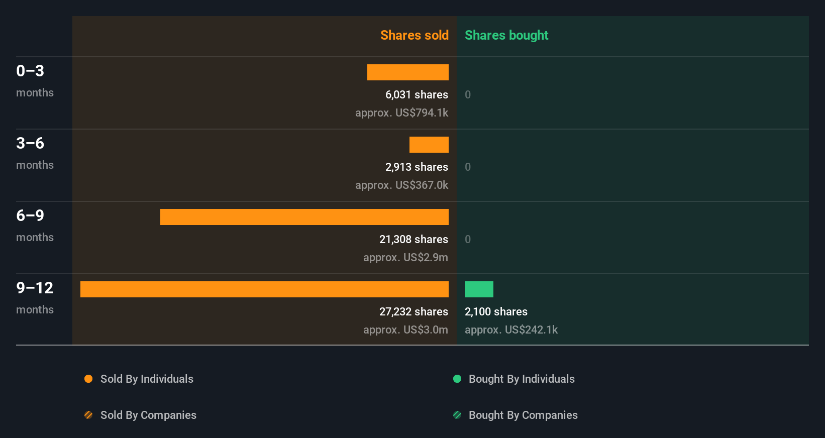Click the green Bought By Individuals legend dot
The image size is (825, 438).
click(x=457, y=379)
